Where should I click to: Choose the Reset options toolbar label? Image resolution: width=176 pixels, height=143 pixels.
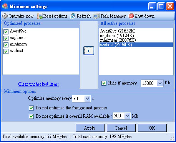tap(55, 16)
